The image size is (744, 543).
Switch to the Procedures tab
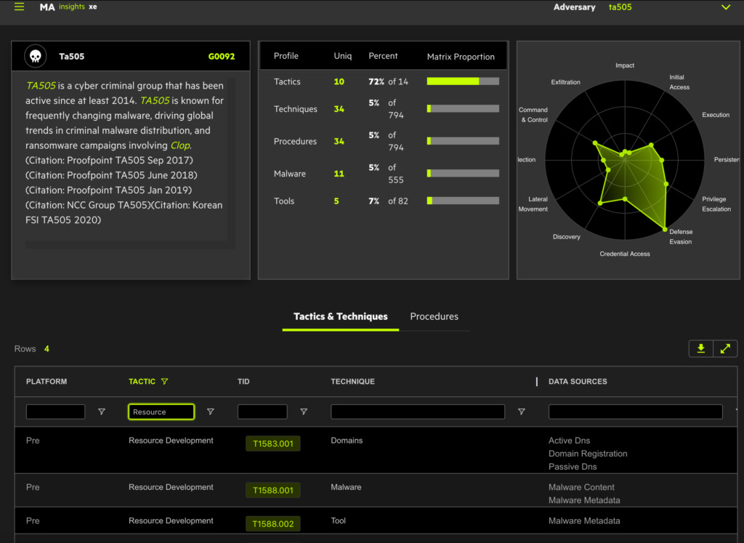click(434, 317)
